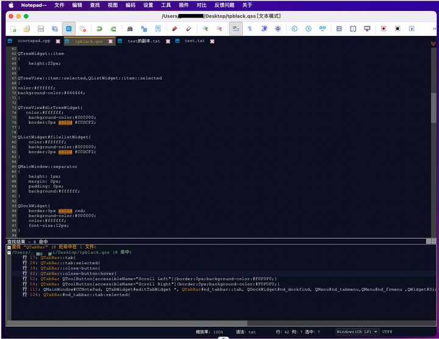Expand the toolbar overflow chevron
Image resolution: width=439 pixels, height=339 pixels.
point(434,29)
